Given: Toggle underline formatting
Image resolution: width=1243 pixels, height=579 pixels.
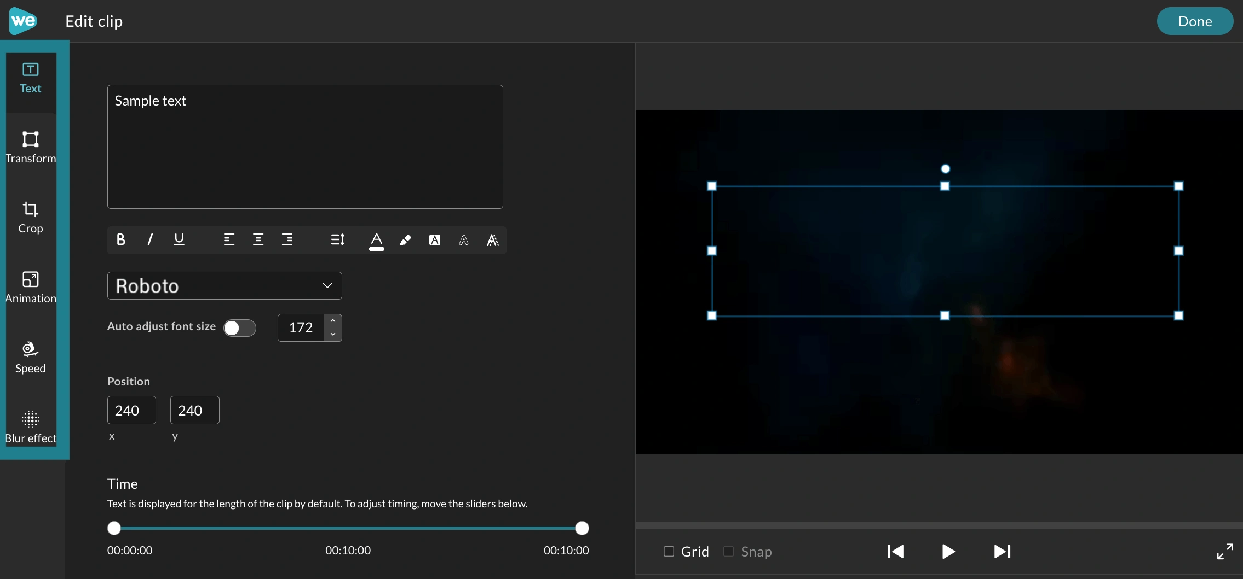Looking at the screenshot, I should click(x=179, y=239).
